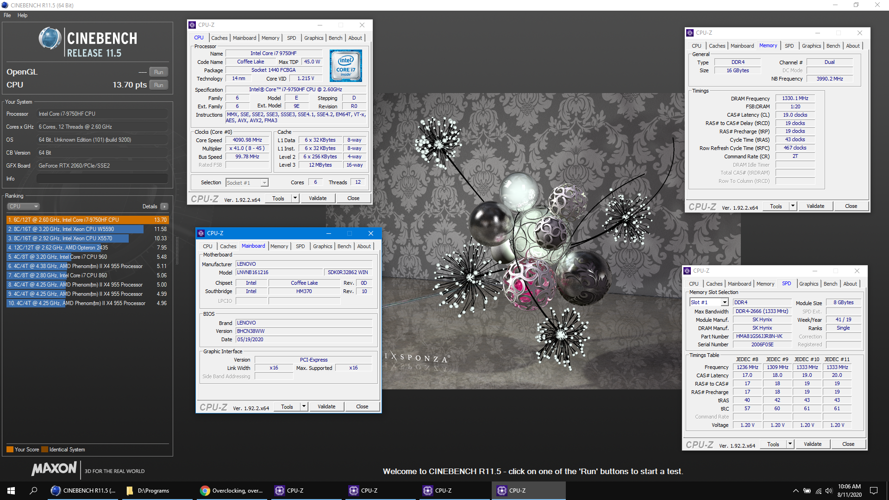
Task: Open the File menu
Action: tap(7, 15)
